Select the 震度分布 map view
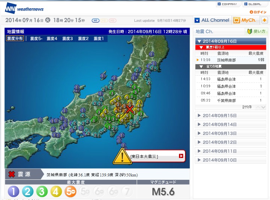The height and width of the screenshot is (200, 270). click(x=15, y=39)
